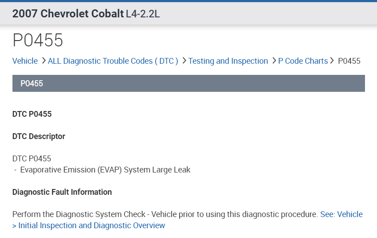The image size is (377, 238).
Task: Click the chevron before Testing and Inspection
Action: coord(184,61)
